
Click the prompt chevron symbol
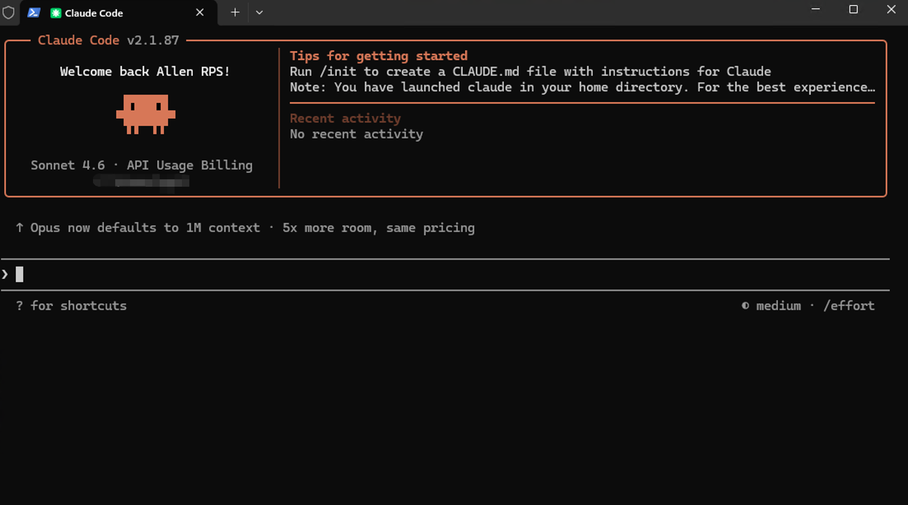(5, 274)
